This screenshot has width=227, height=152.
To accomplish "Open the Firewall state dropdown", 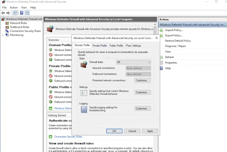I will pyautogui.click(x=133, y=62).
